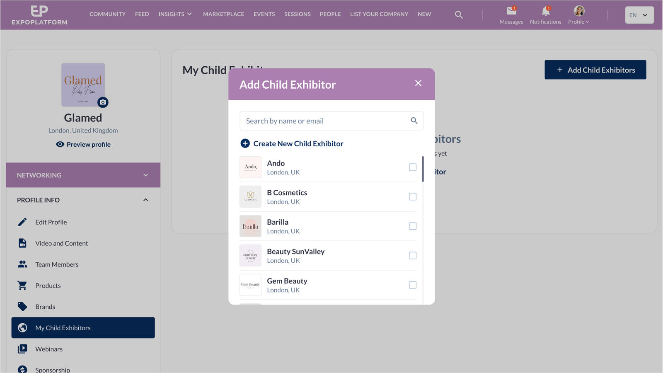Click the Beauty SunValley name text

(295, 251)
